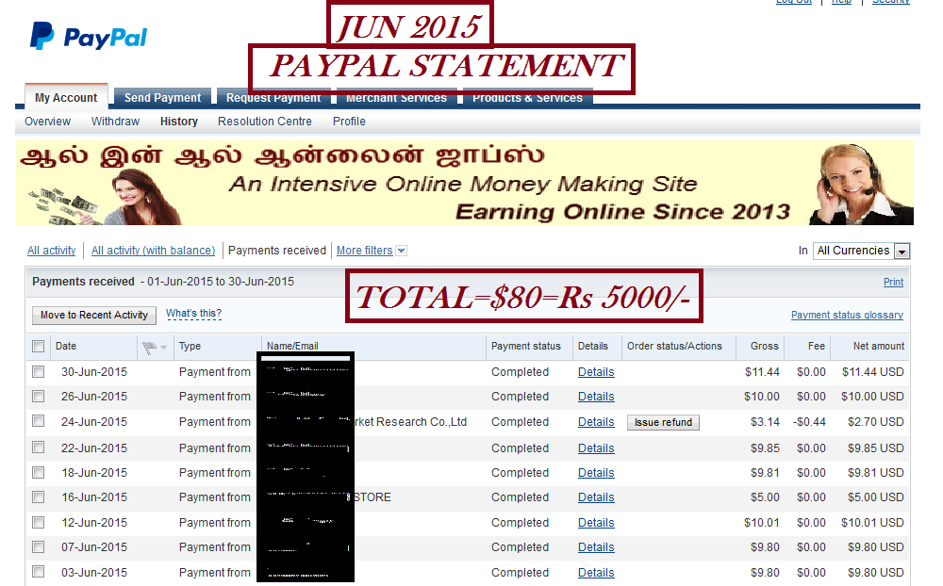
Task: Check the 24-Jun-2015 payment row checkbox
Action: (x=39, y=421)
